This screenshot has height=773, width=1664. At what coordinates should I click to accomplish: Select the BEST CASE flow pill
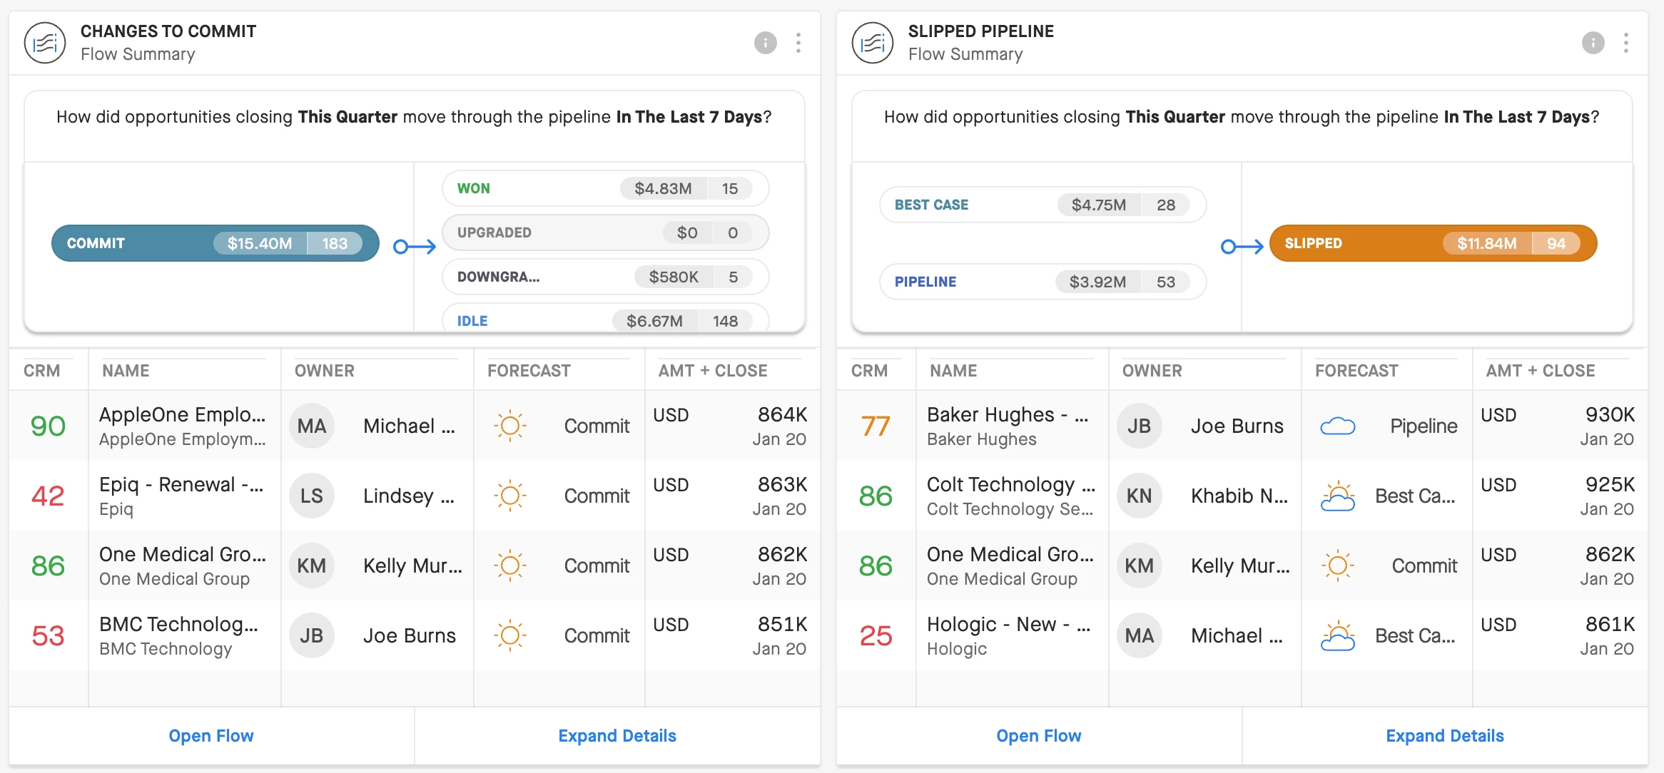(x=1042, y=205)
